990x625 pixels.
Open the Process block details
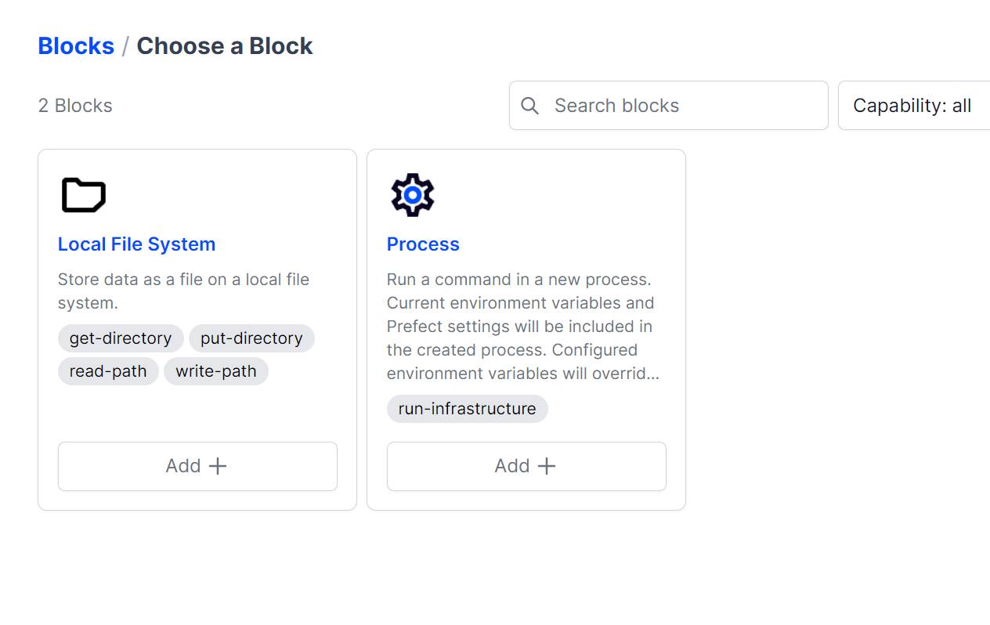pos(423,244)
